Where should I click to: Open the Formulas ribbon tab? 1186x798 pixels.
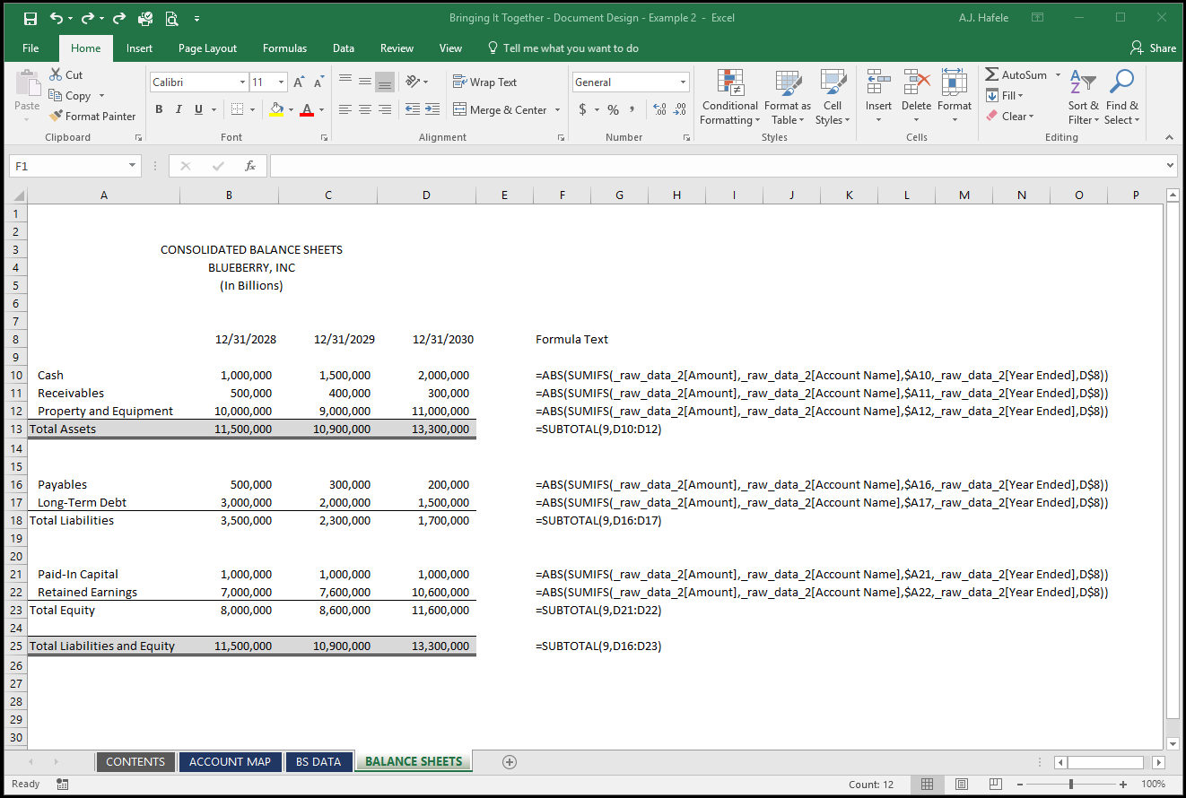pyautogui.click(x=284, y=48)
